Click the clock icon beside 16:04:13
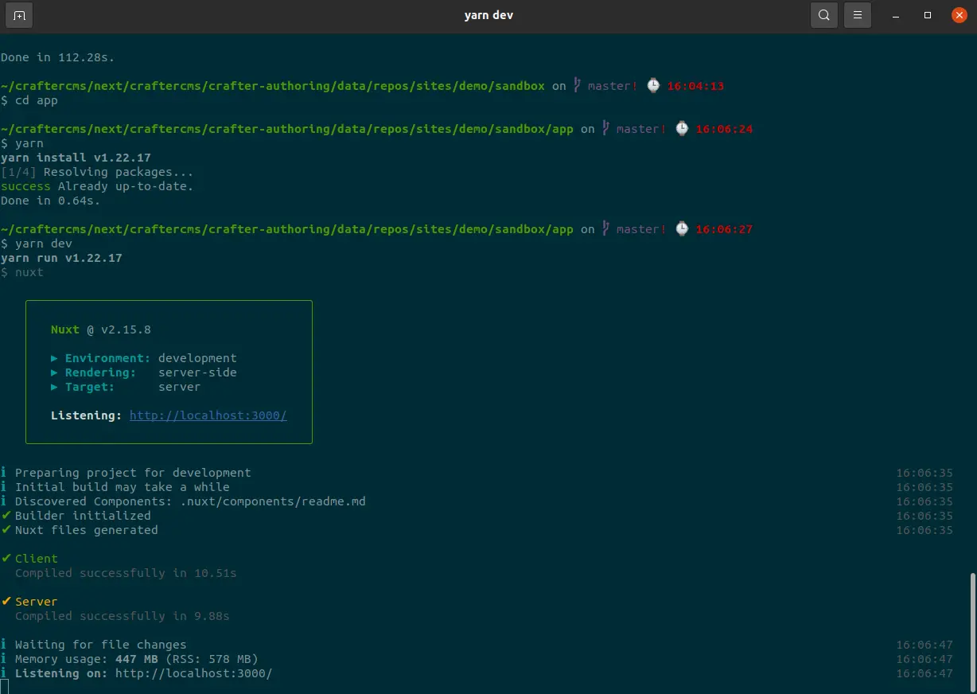Image resolution: width=977 pixels, height=694 pixels. (653, 86)
